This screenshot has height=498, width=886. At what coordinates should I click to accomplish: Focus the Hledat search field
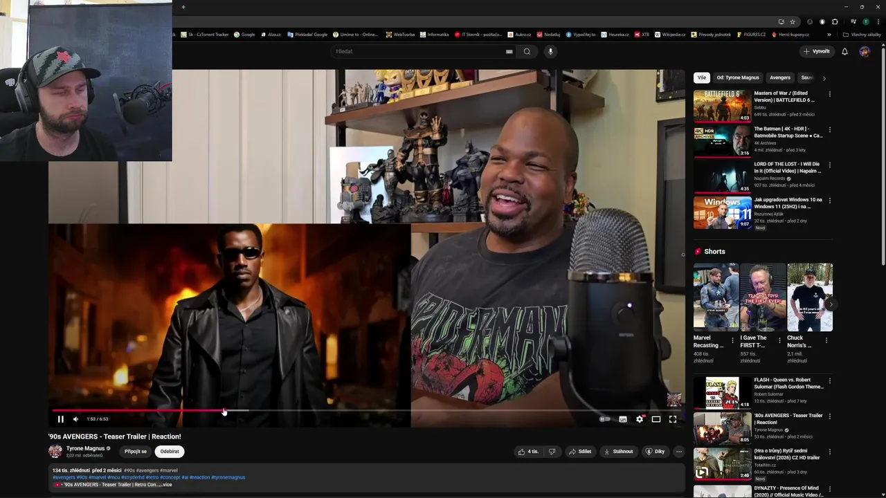pos(419,51)
